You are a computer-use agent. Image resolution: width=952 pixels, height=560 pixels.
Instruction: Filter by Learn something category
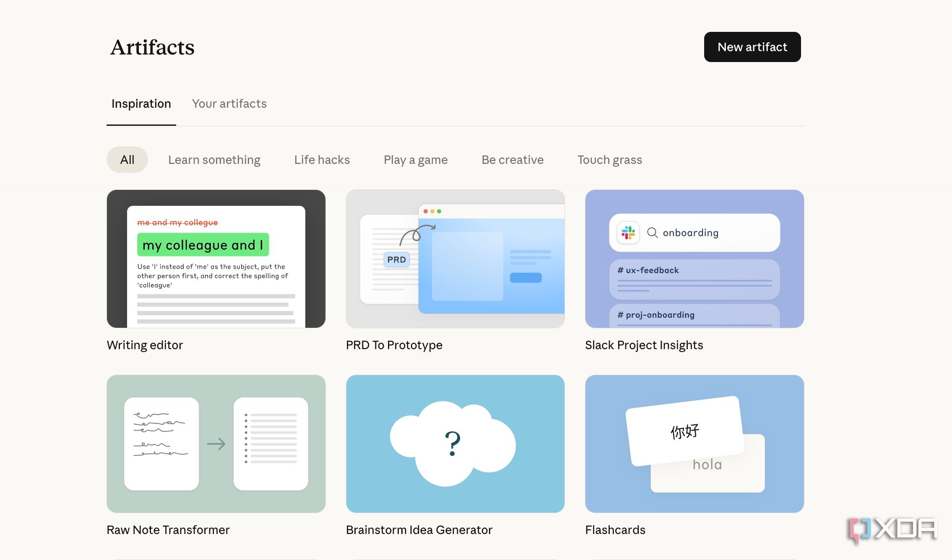214,160
